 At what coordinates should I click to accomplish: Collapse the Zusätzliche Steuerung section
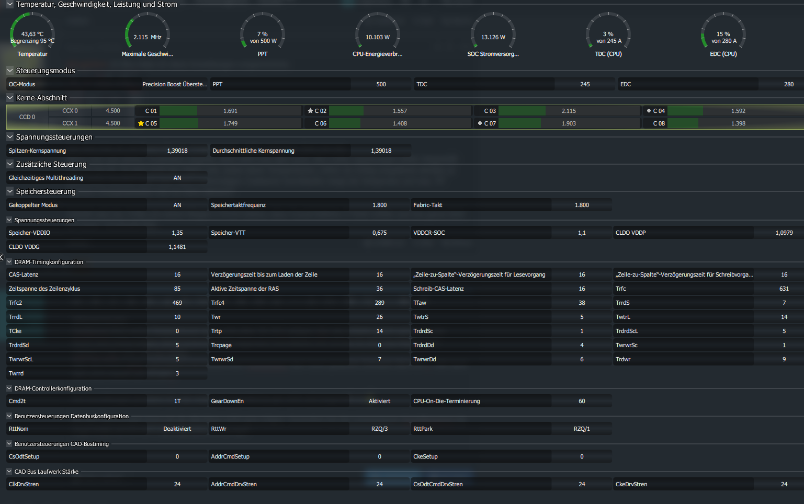(x=10, y=164)
